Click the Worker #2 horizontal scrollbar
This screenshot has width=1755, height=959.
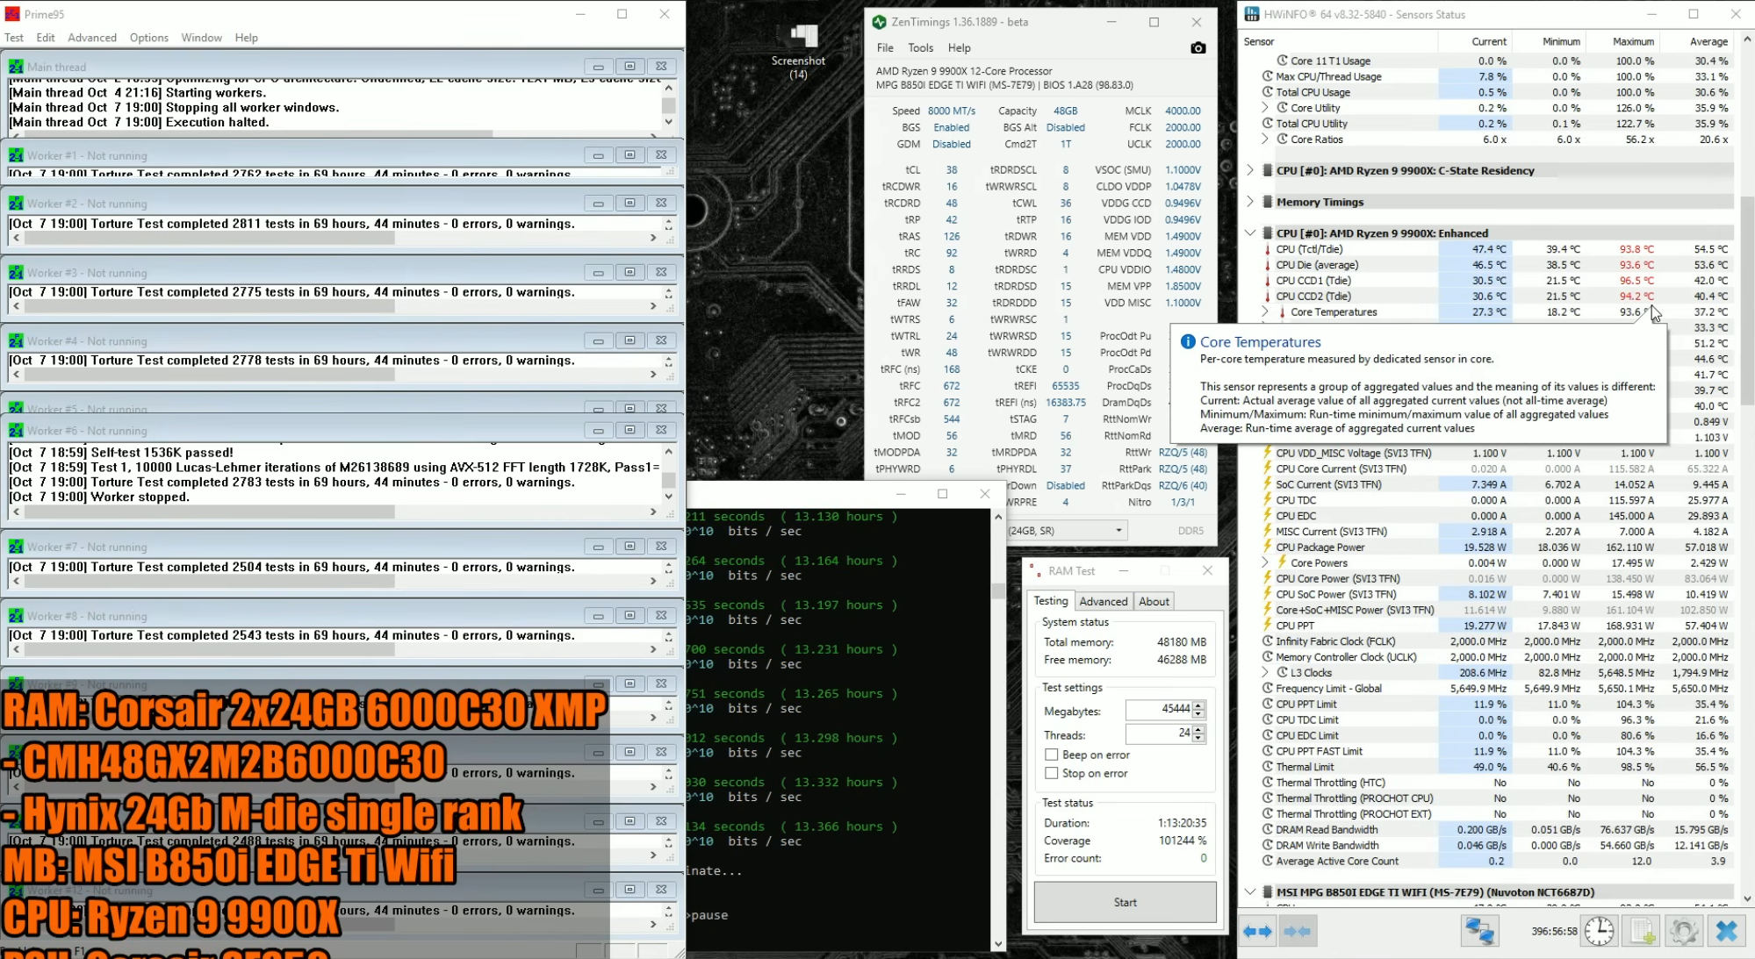334,238
